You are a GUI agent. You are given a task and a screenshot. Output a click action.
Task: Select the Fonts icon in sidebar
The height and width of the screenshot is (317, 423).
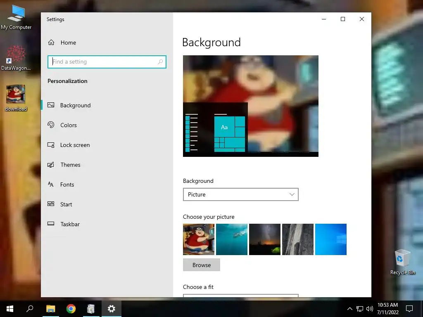[51, 185]
